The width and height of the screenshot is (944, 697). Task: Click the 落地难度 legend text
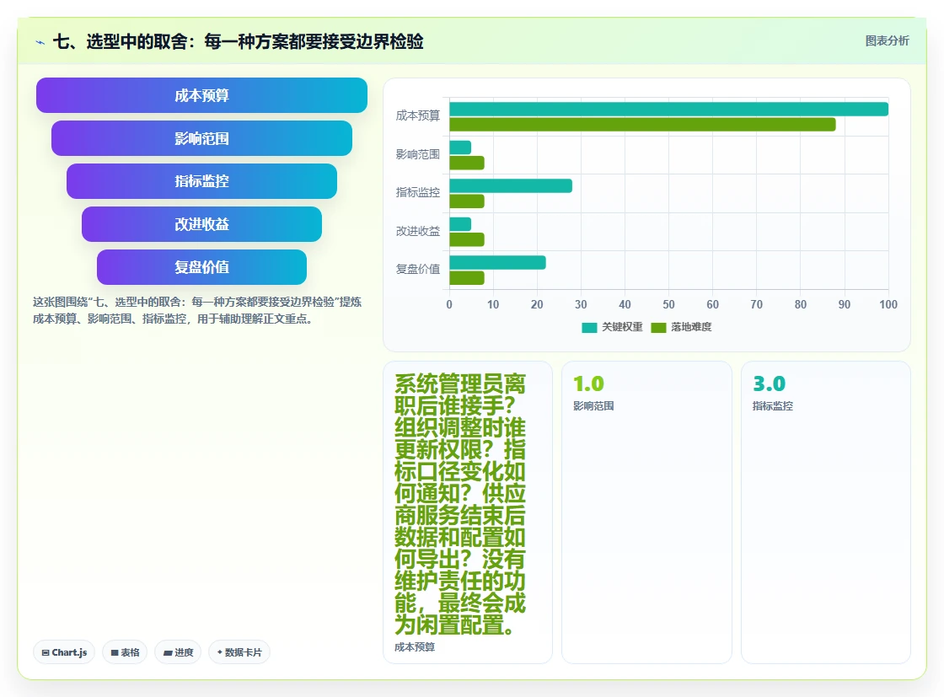(691, 327)
